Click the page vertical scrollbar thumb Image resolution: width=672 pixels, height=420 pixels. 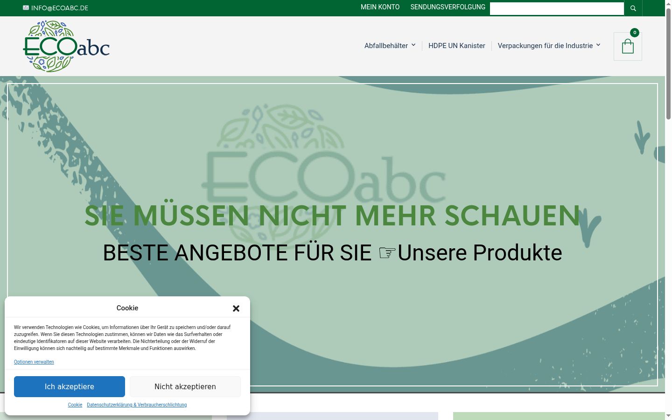pyautogui.click(x=668, y=63)
